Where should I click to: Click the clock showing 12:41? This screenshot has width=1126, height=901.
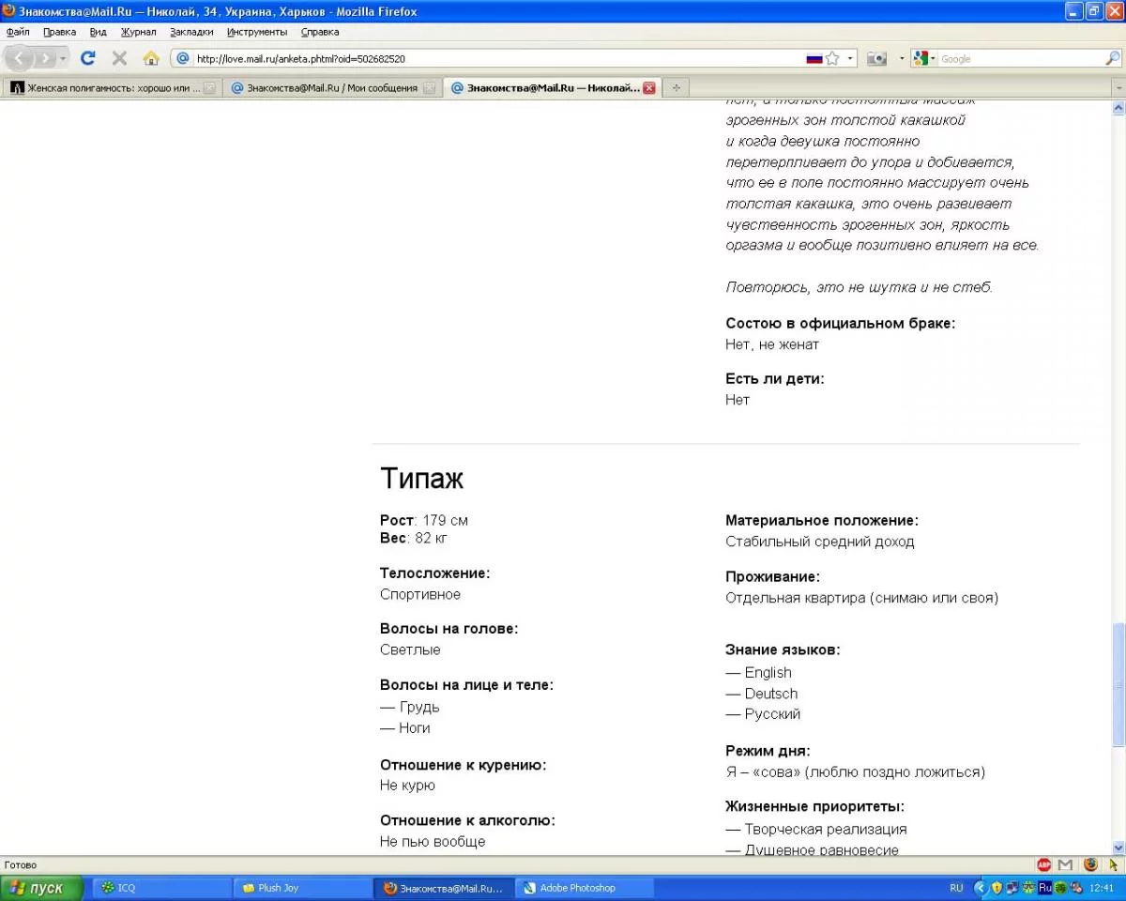(x=1101, y=888)
